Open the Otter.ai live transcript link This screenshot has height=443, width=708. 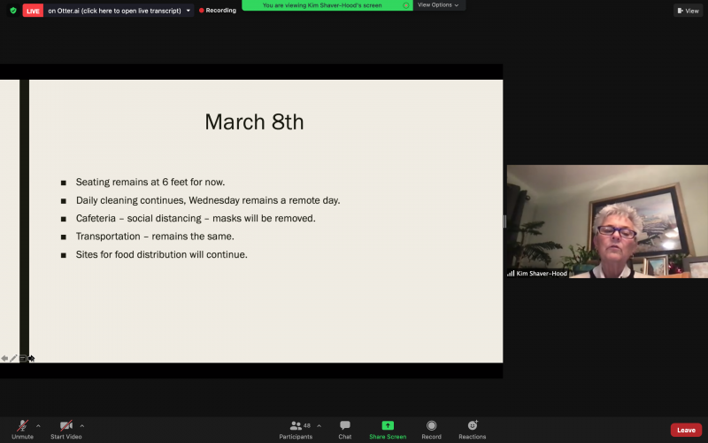point(114,11)
